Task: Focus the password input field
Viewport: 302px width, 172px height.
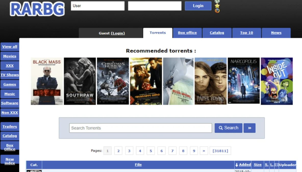Action: (x=155, y=6)
